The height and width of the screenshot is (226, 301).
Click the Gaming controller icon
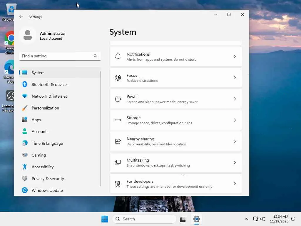pos(25,155)
